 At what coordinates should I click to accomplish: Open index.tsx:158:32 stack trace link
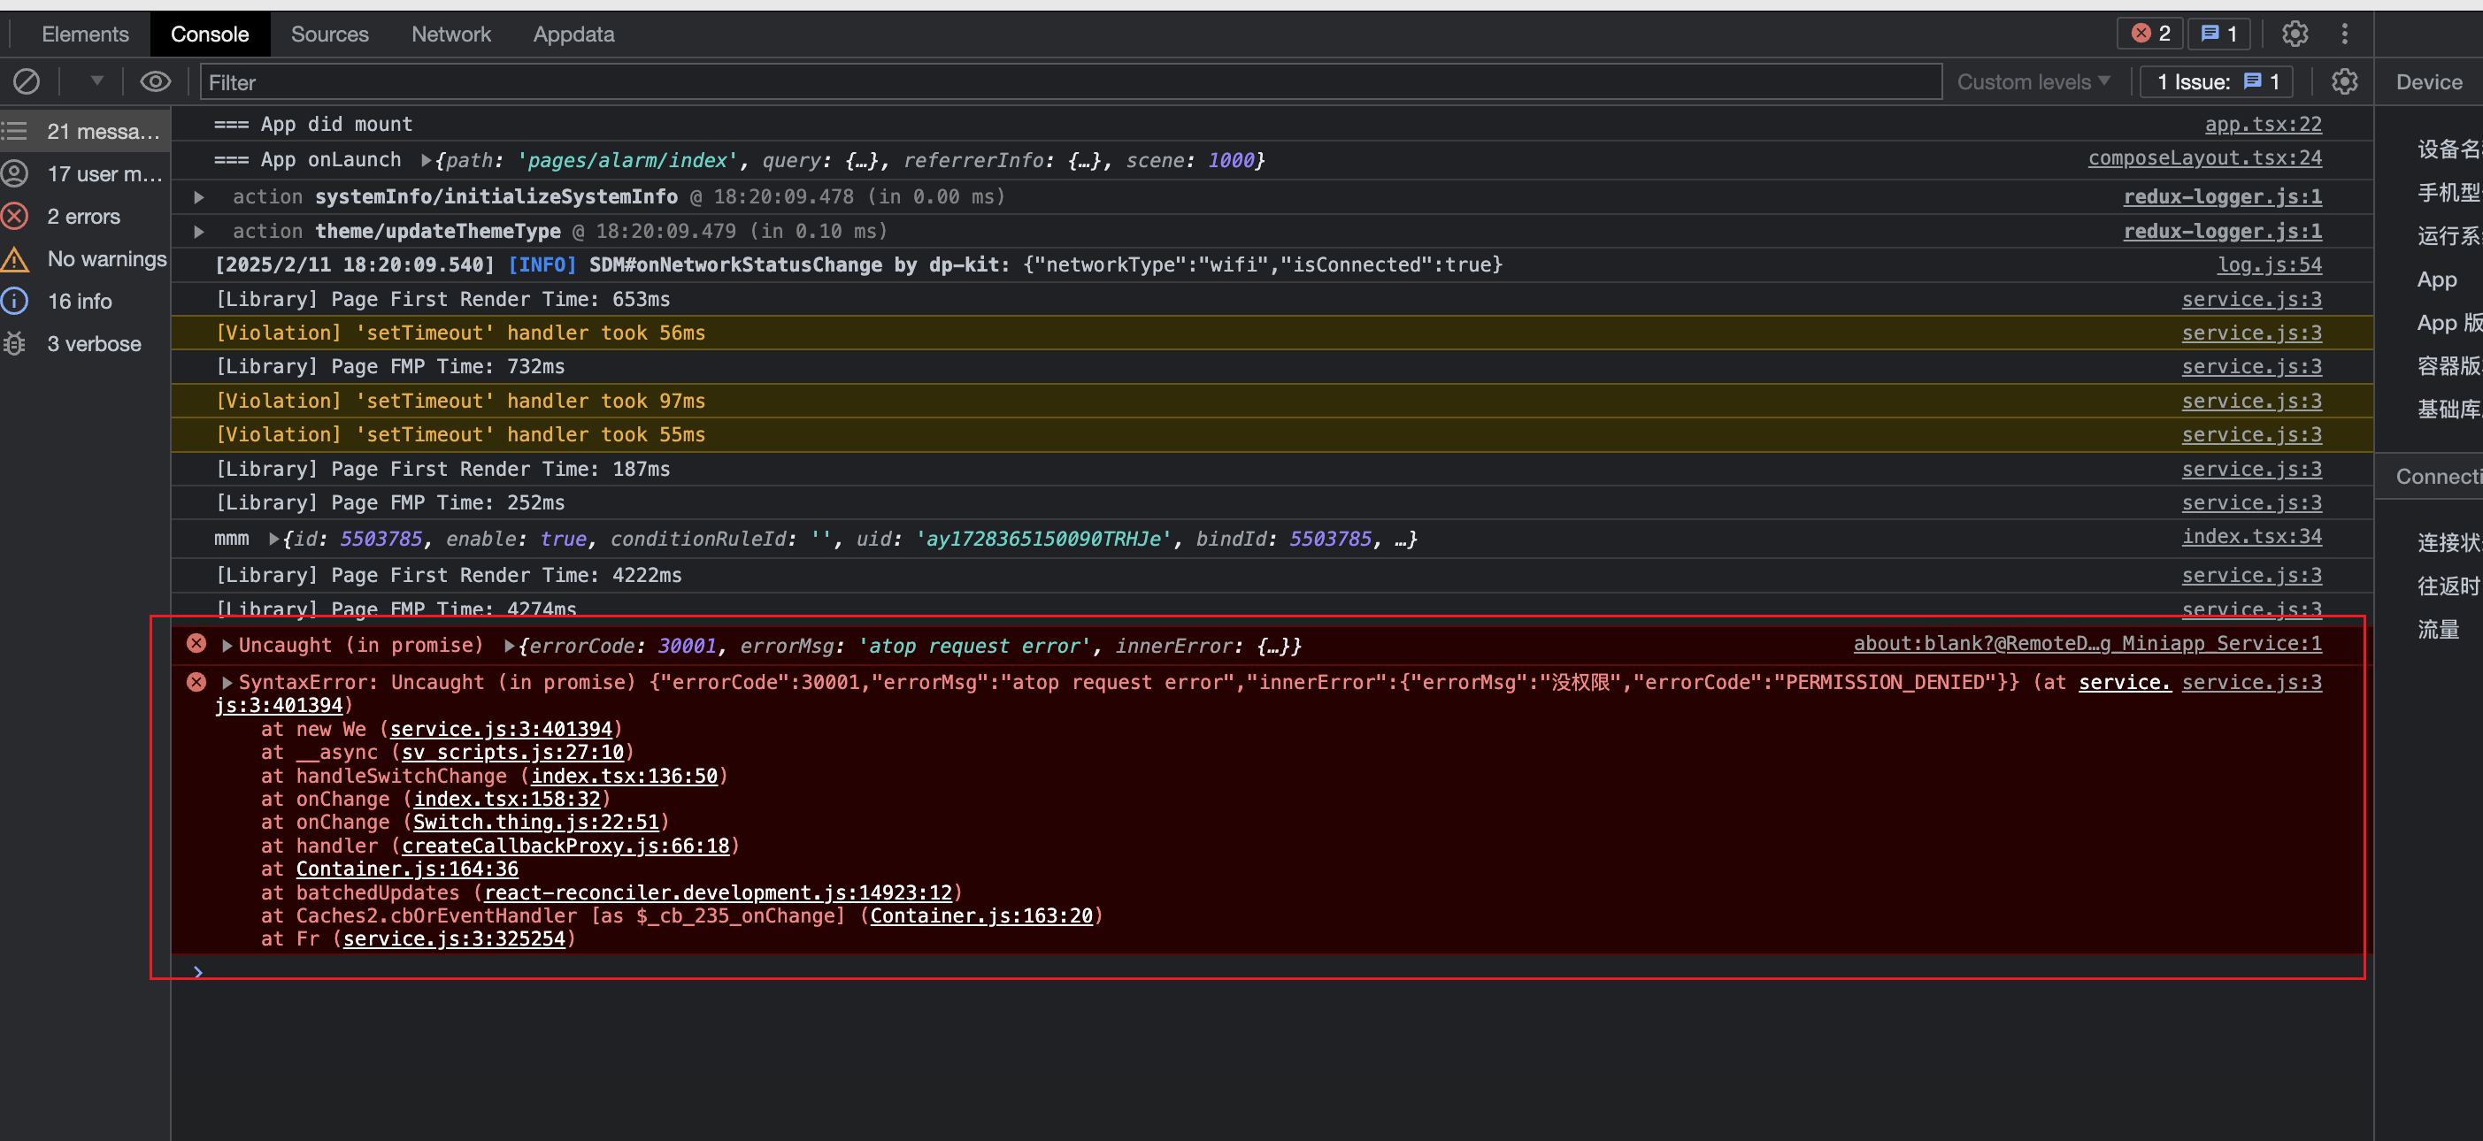(x=507, y=799)
